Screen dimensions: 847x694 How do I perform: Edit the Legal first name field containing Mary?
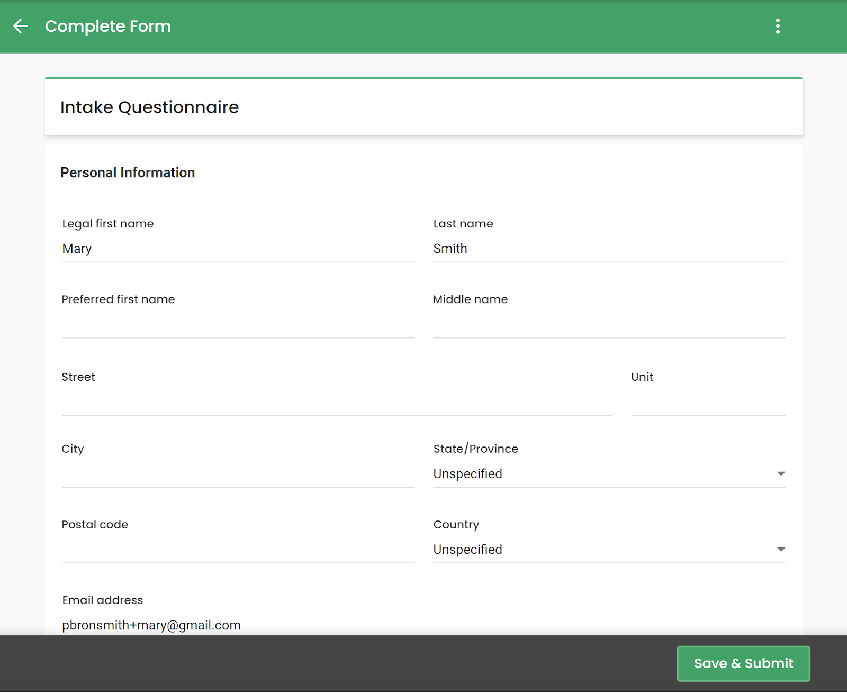tap(238, 249)
